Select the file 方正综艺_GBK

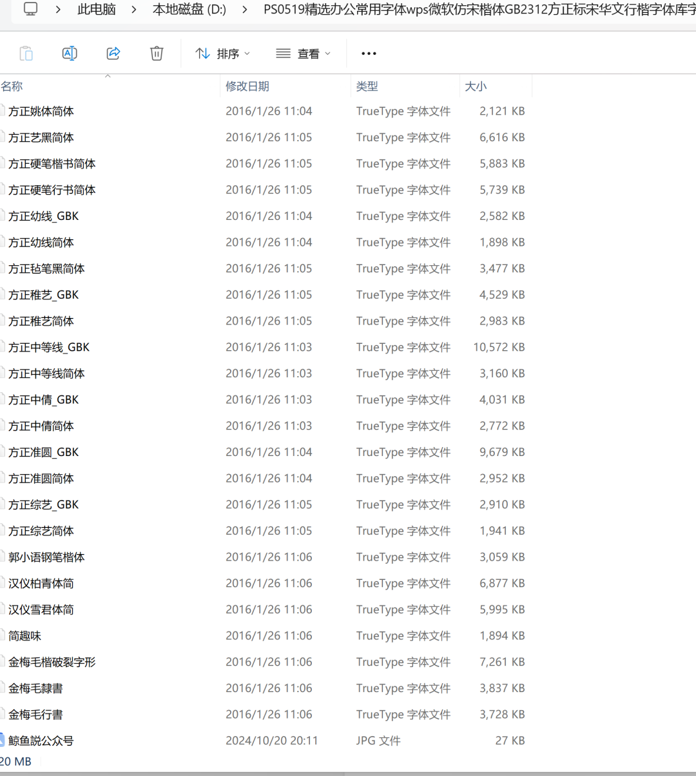(x=44, y=505)
